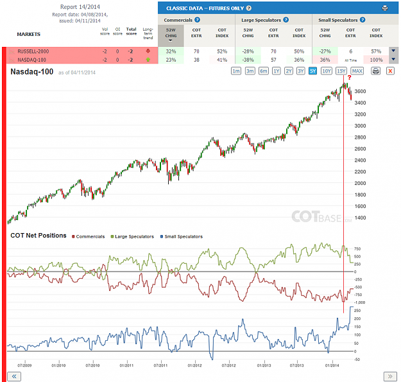401x382 pixels.
Task: Sort by Commercials COT EXTR column
Action: tap(196, 33)
